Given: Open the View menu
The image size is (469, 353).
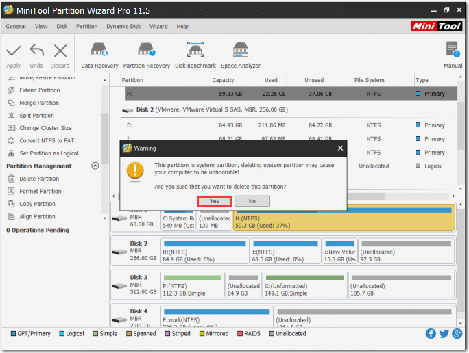Looking at the screenshot, I should [x=41, y=26].
